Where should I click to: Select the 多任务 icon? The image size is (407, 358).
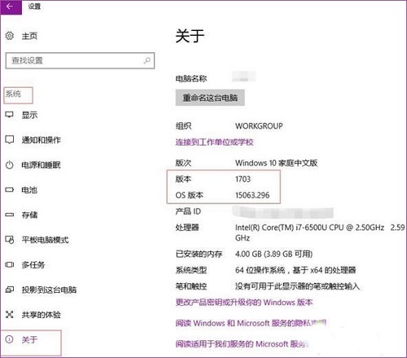tap(10, 264)
